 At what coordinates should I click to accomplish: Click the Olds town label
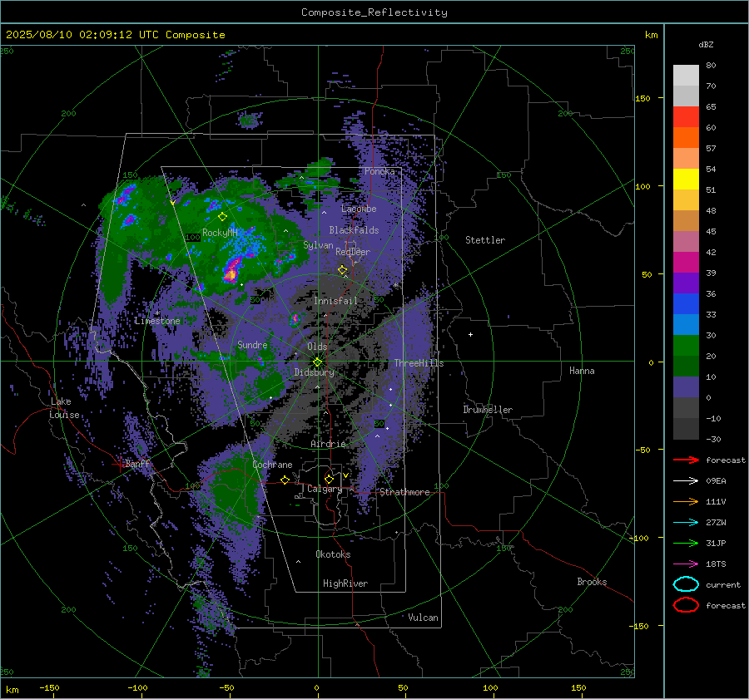317,347
